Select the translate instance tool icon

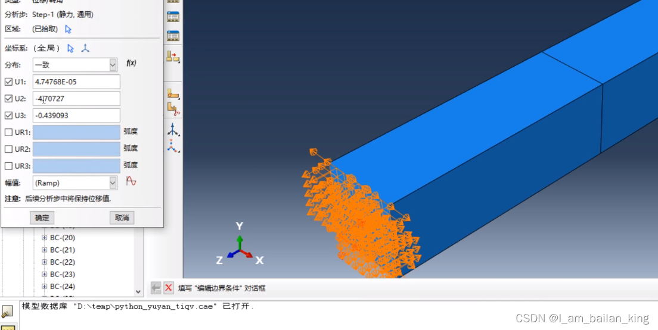click(x=173, y=56)
